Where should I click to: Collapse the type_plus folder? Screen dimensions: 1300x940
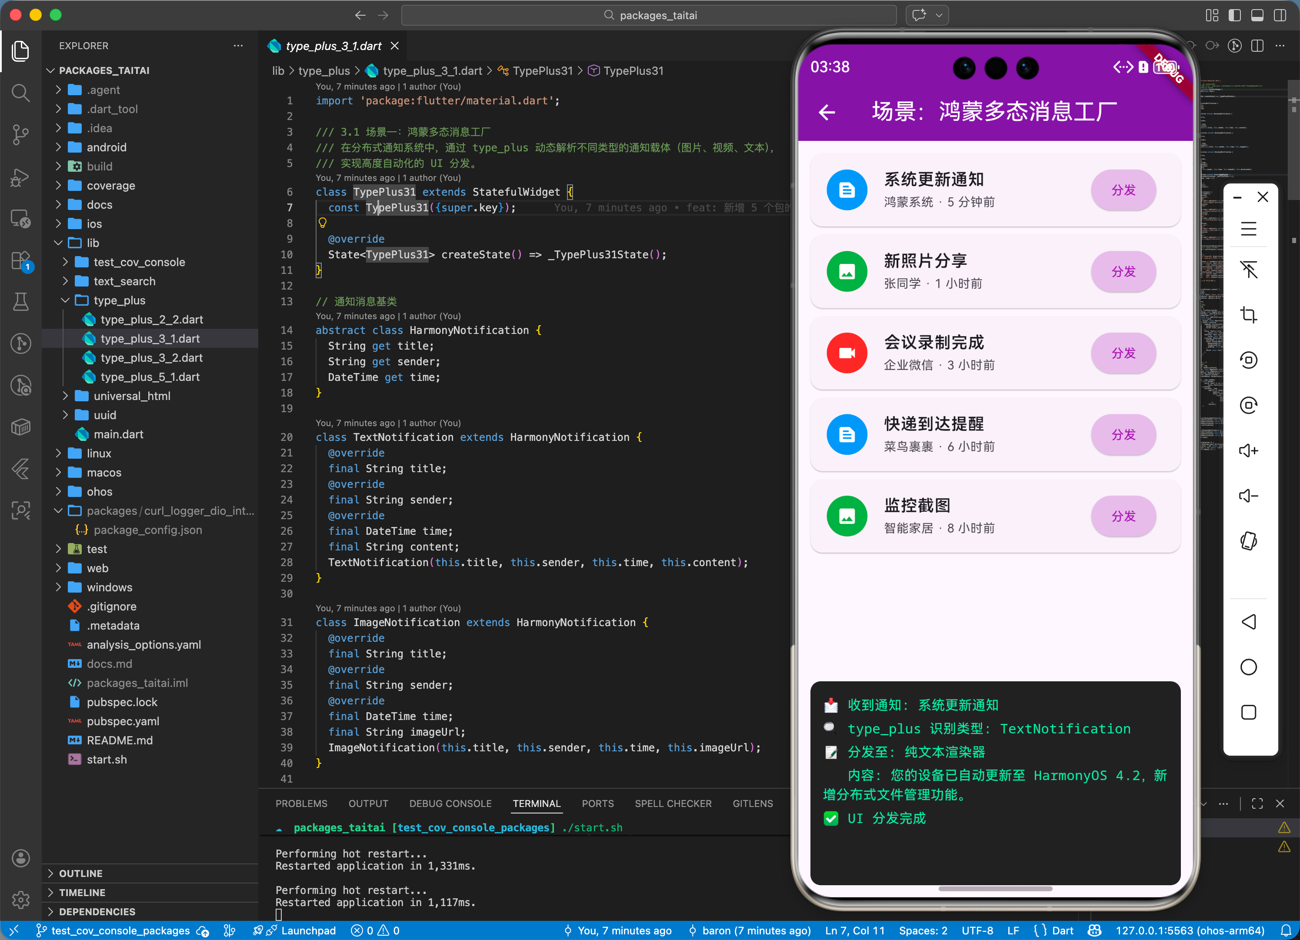(x=119, y=300)
